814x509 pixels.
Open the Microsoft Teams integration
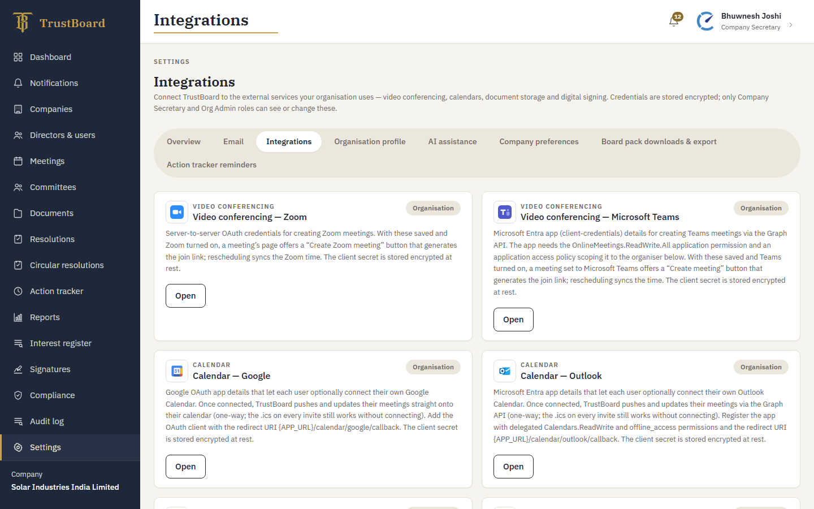513,320
